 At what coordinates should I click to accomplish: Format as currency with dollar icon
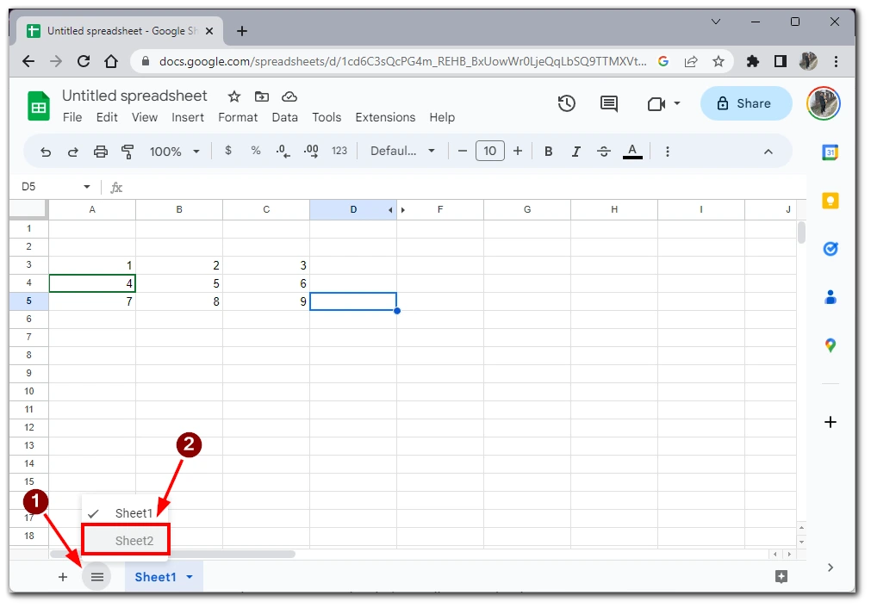(228, 151)
